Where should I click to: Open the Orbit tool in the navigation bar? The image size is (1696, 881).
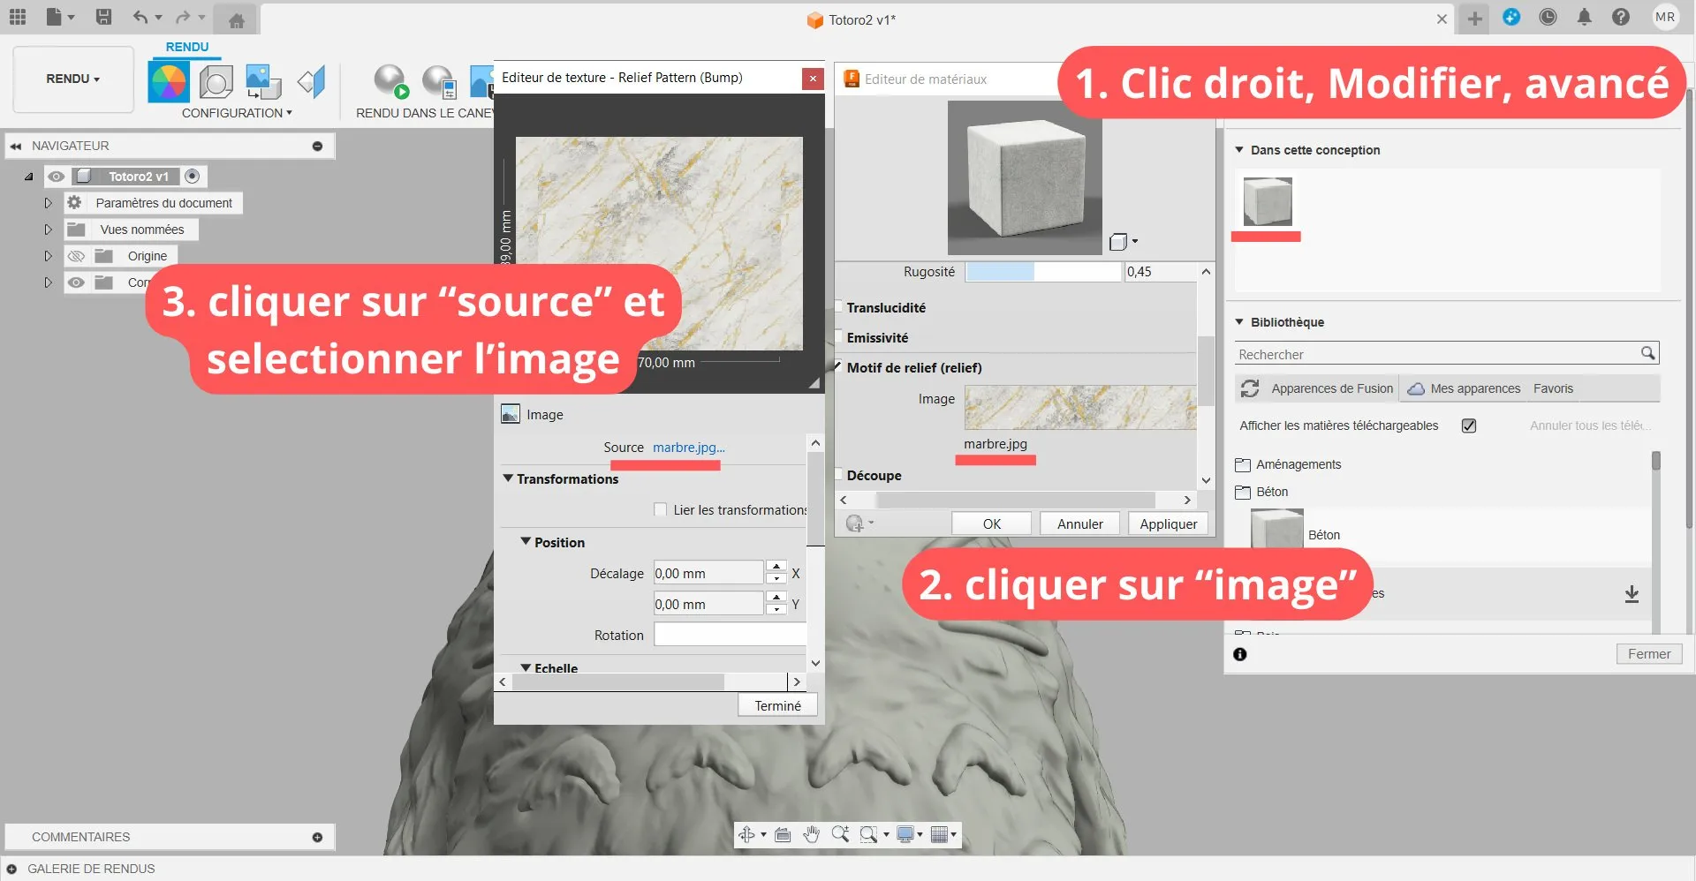coord(746,834)
